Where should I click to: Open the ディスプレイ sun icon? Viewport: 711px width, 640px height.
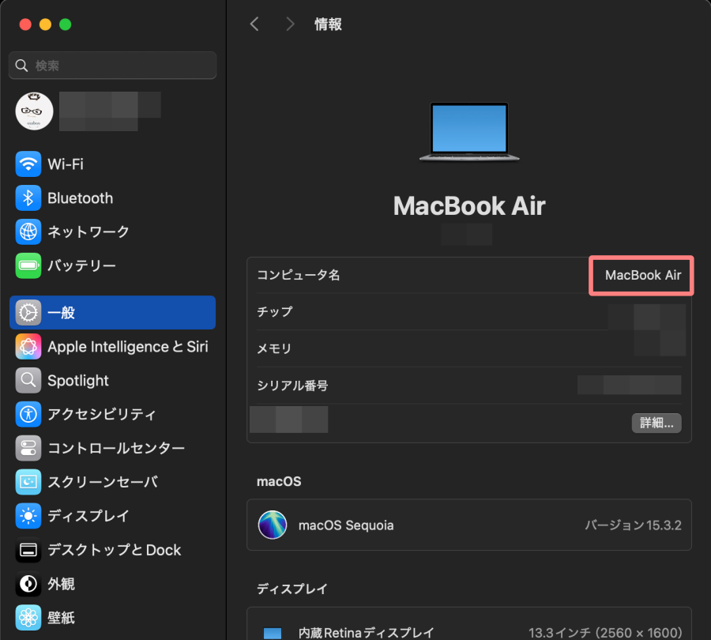pyautogui.click(x=28, y=516)
